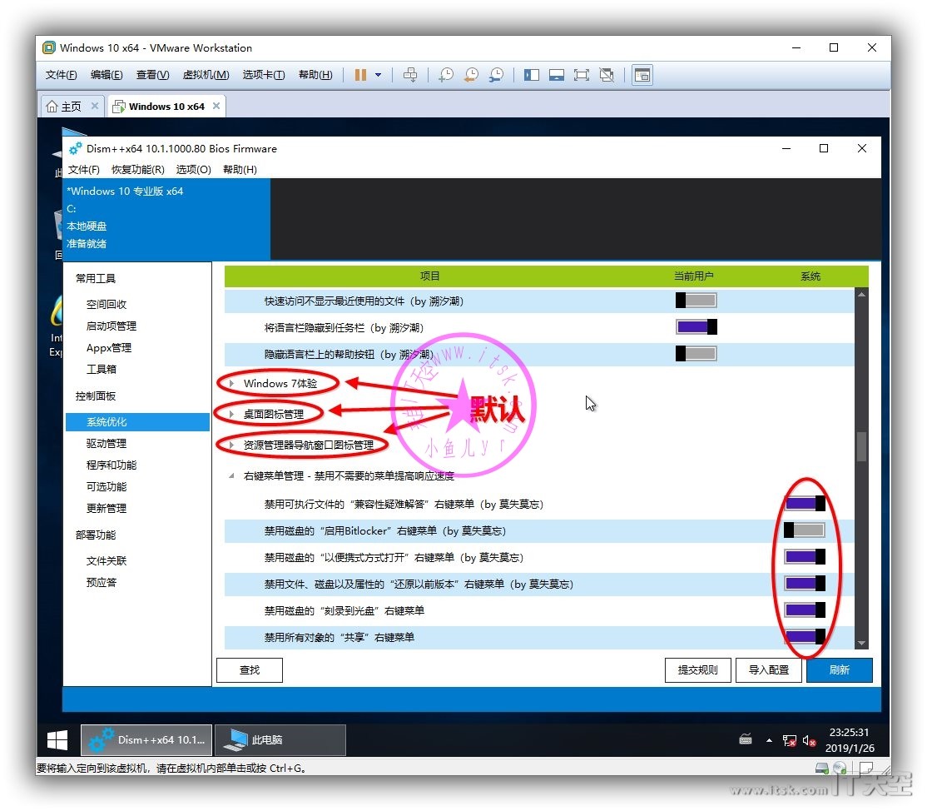927x811 pixels.
Task: Click the VMware Unity mode icon
Action: coord(607,75)
